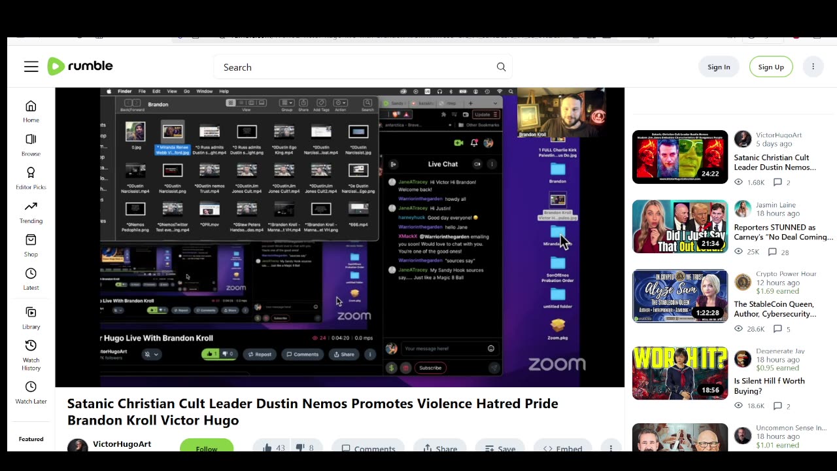Screen dimensions: 837x471
Task: Click Crypto Power Hour channel avatar
Action: 743,282
